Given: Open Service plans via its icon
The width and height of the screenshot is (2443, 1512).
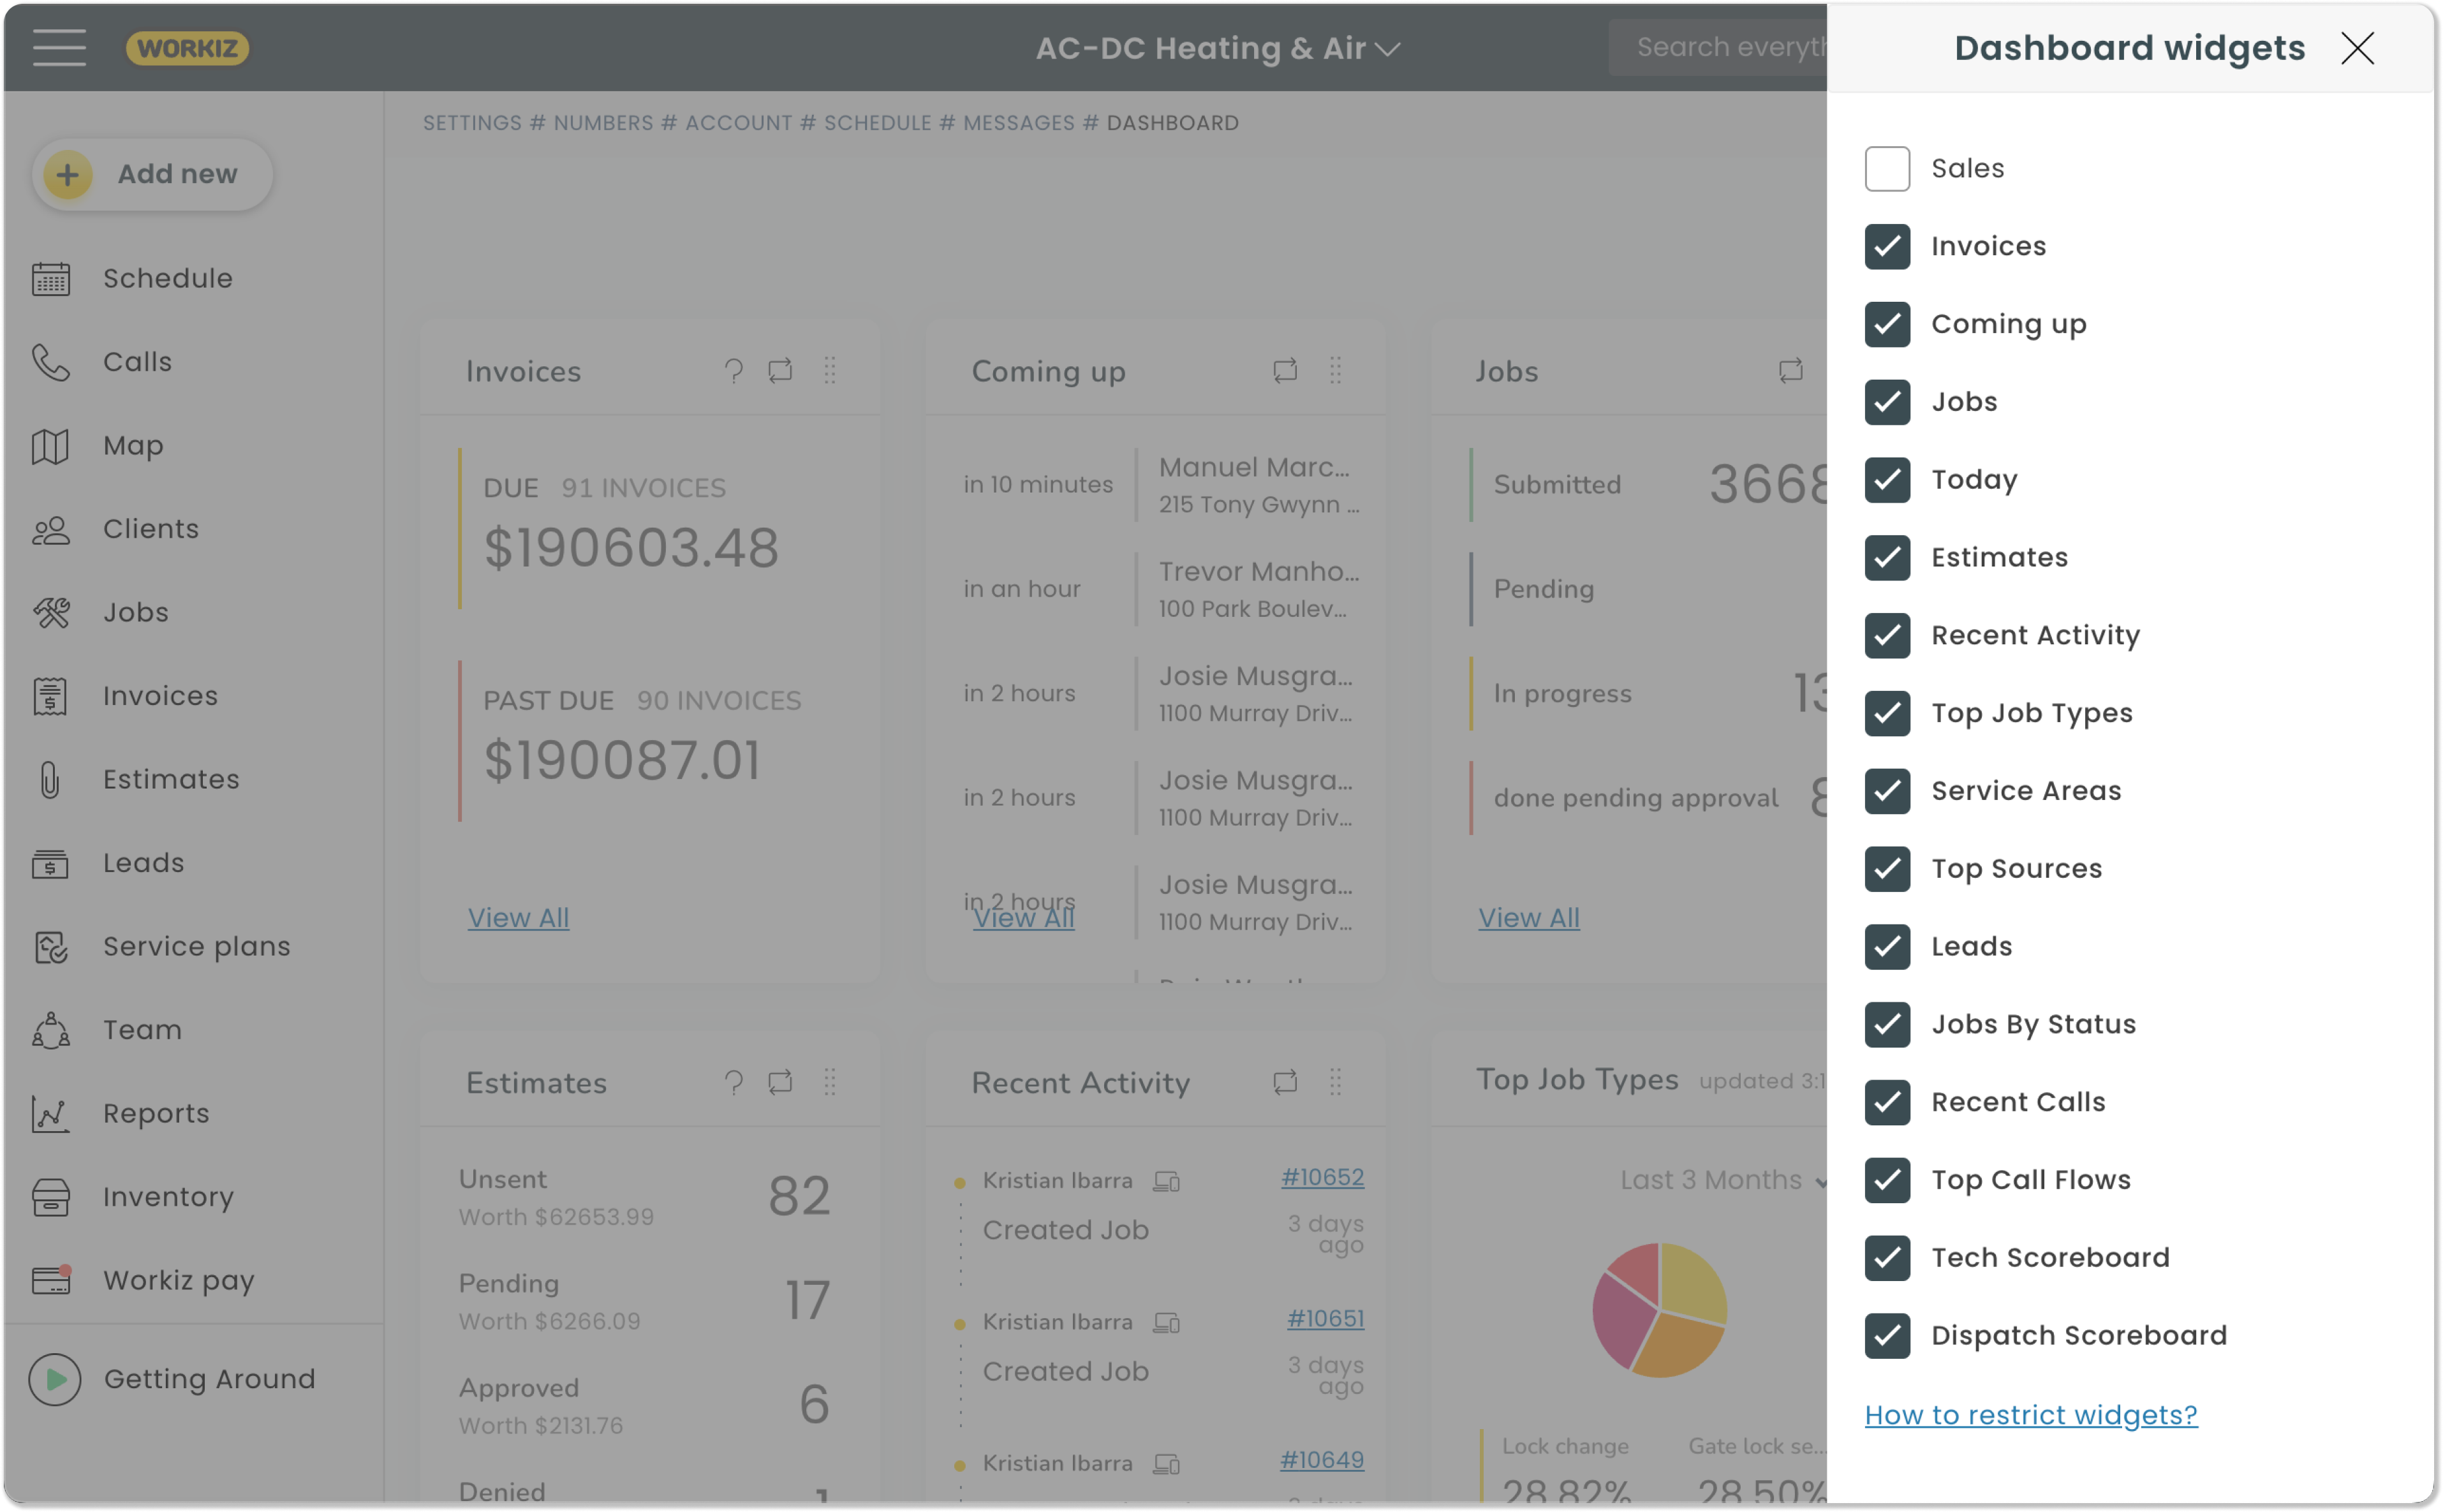Looking at the screenshot, I should pos(50,947).
